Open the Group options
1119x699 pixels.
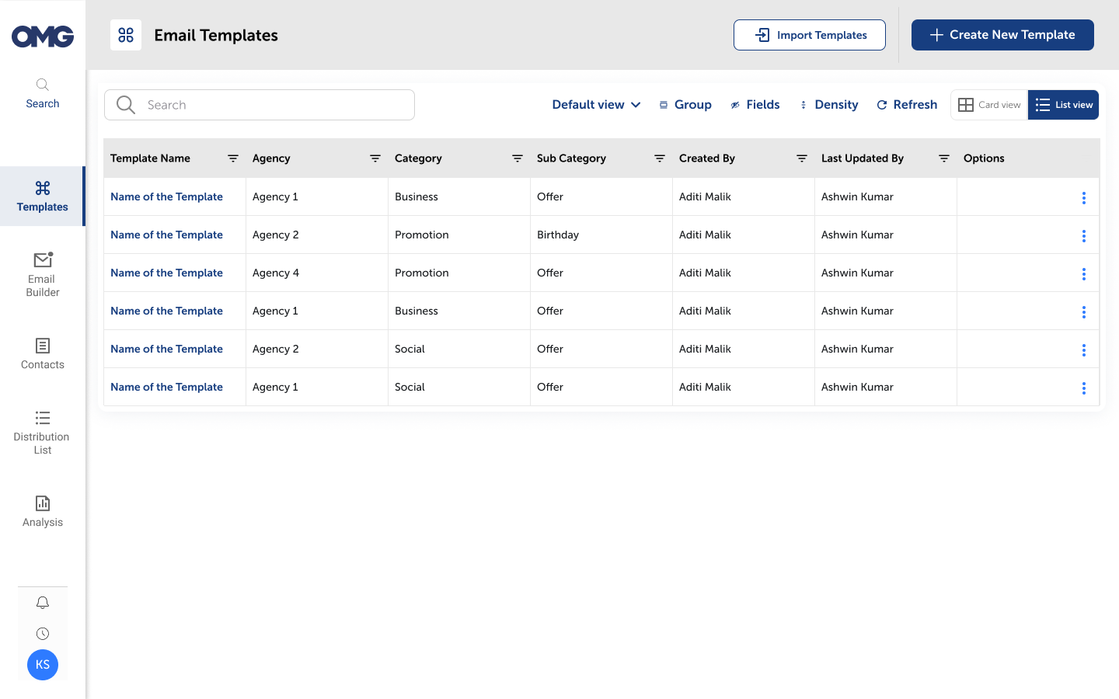(x=685, y=105)
